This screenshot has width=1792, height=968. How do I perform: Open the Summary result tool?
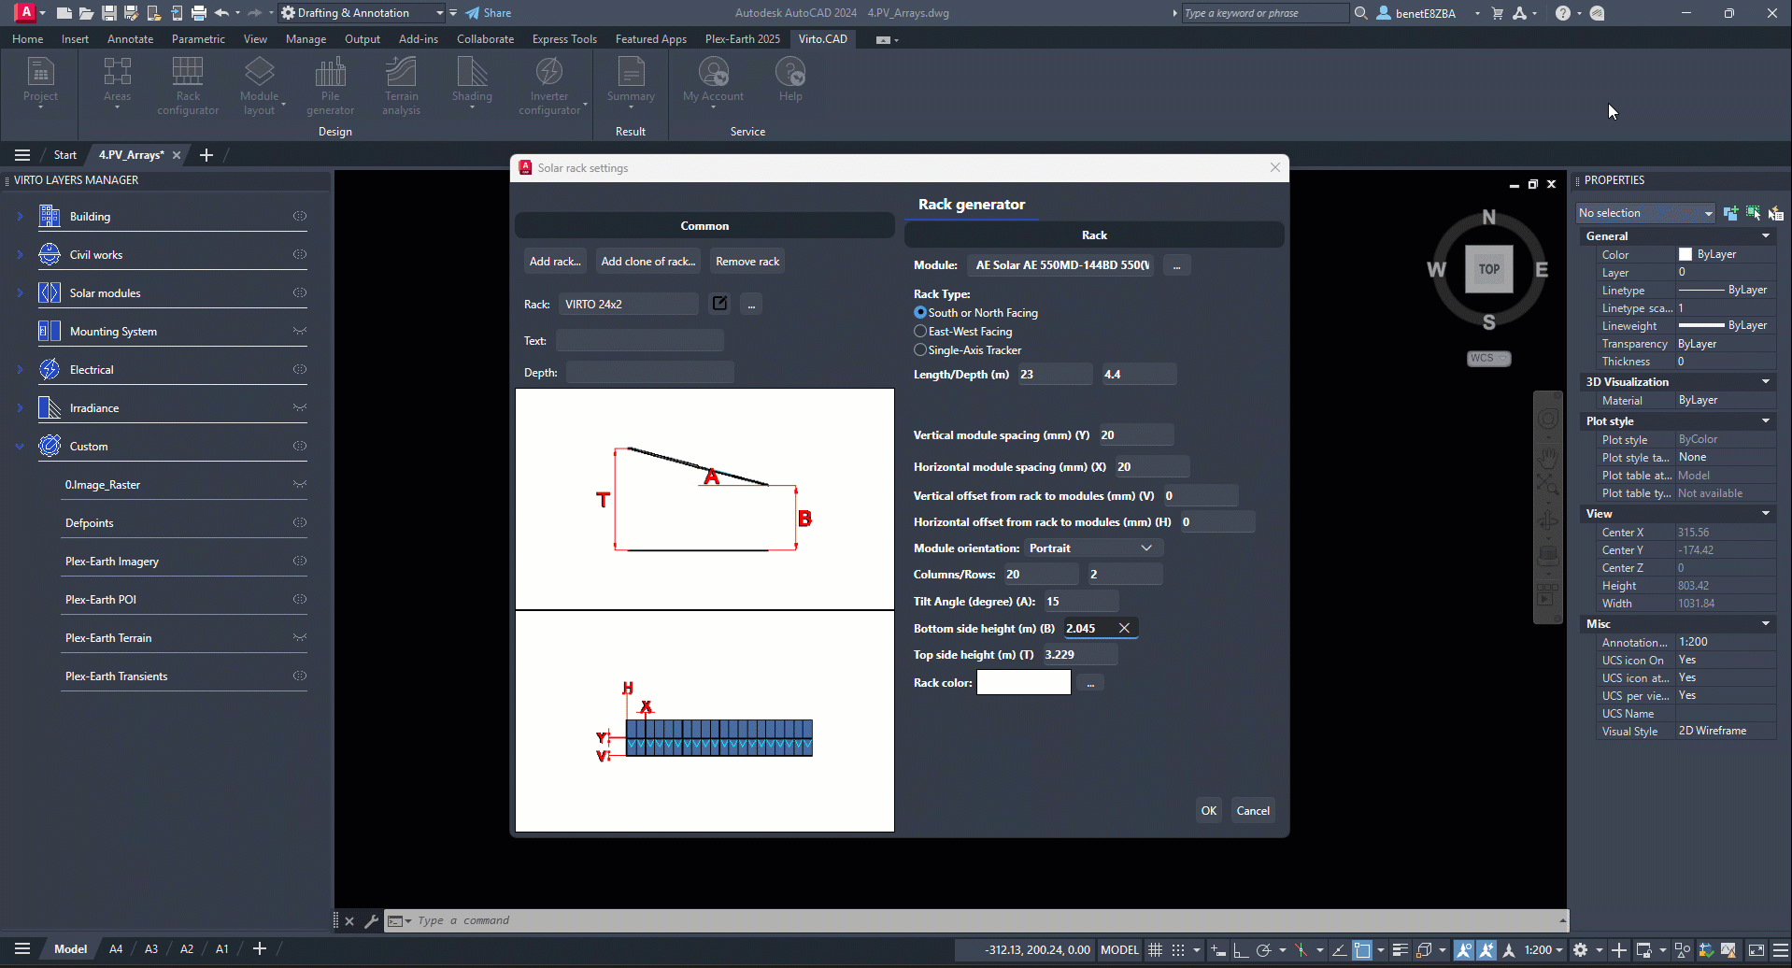pos(631,82)
